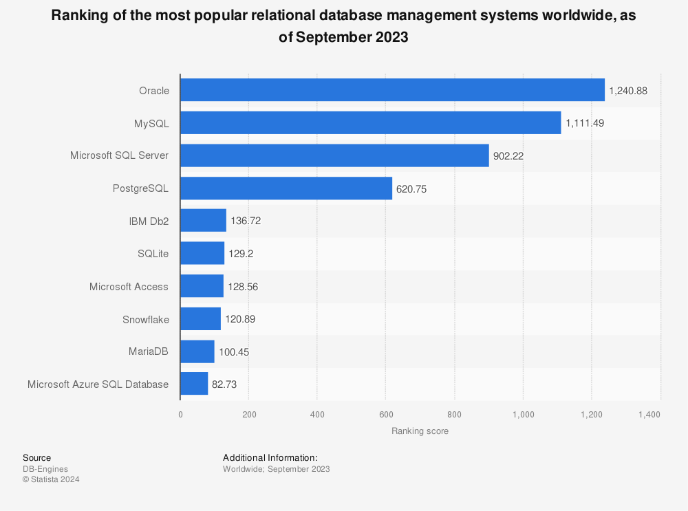Select the IBM Db2 label
688x511 pixels.
(149, 221)
